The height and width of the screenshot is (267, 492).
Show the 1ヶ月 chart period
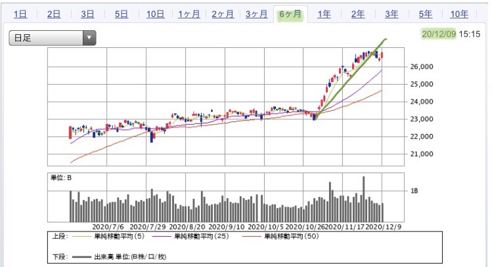[189, 14]
